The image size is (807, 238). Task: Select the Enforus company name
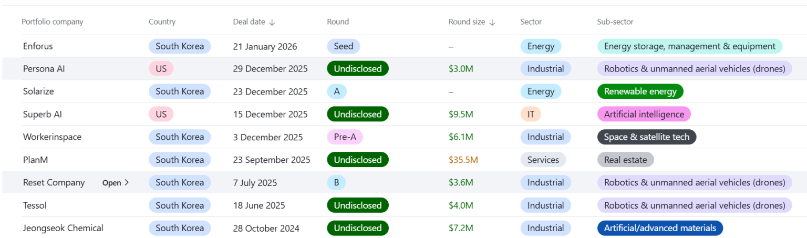[x=38, y=46]
